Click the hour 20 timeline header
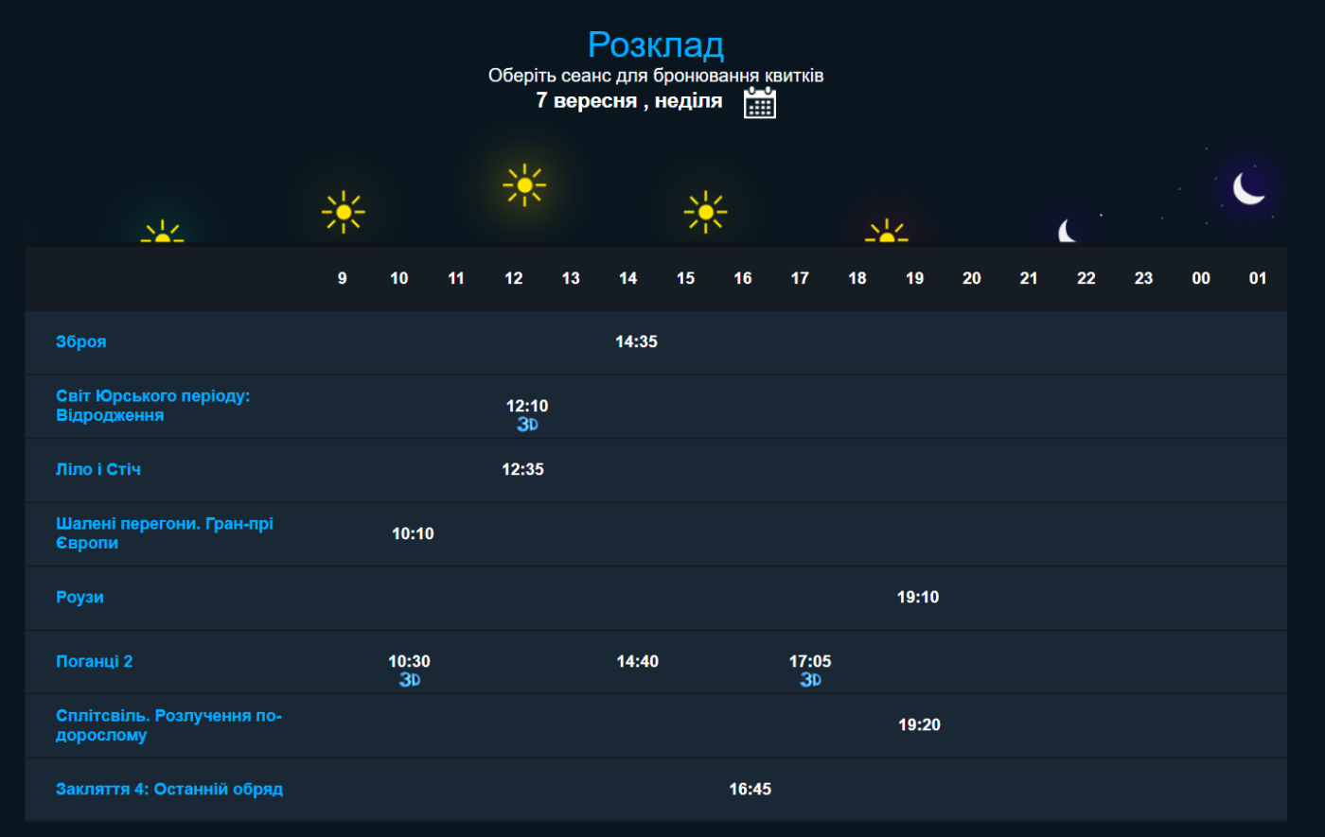This screenshot has height=837, width=1325. pyautogui.click(x=971, y=278)
